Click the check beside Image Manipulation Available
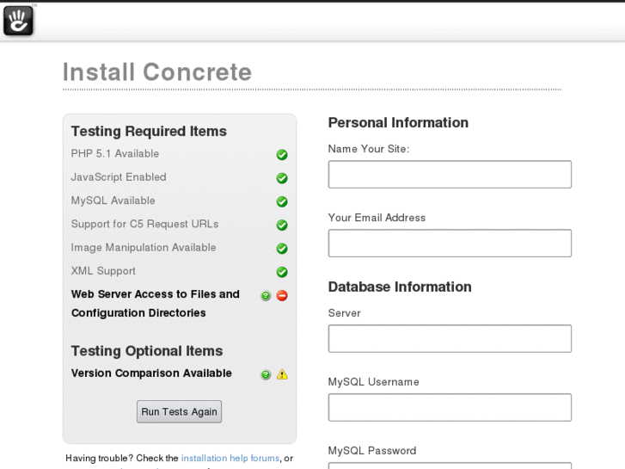The height and width of the screenshot is (469, 625). pos(282,249)
